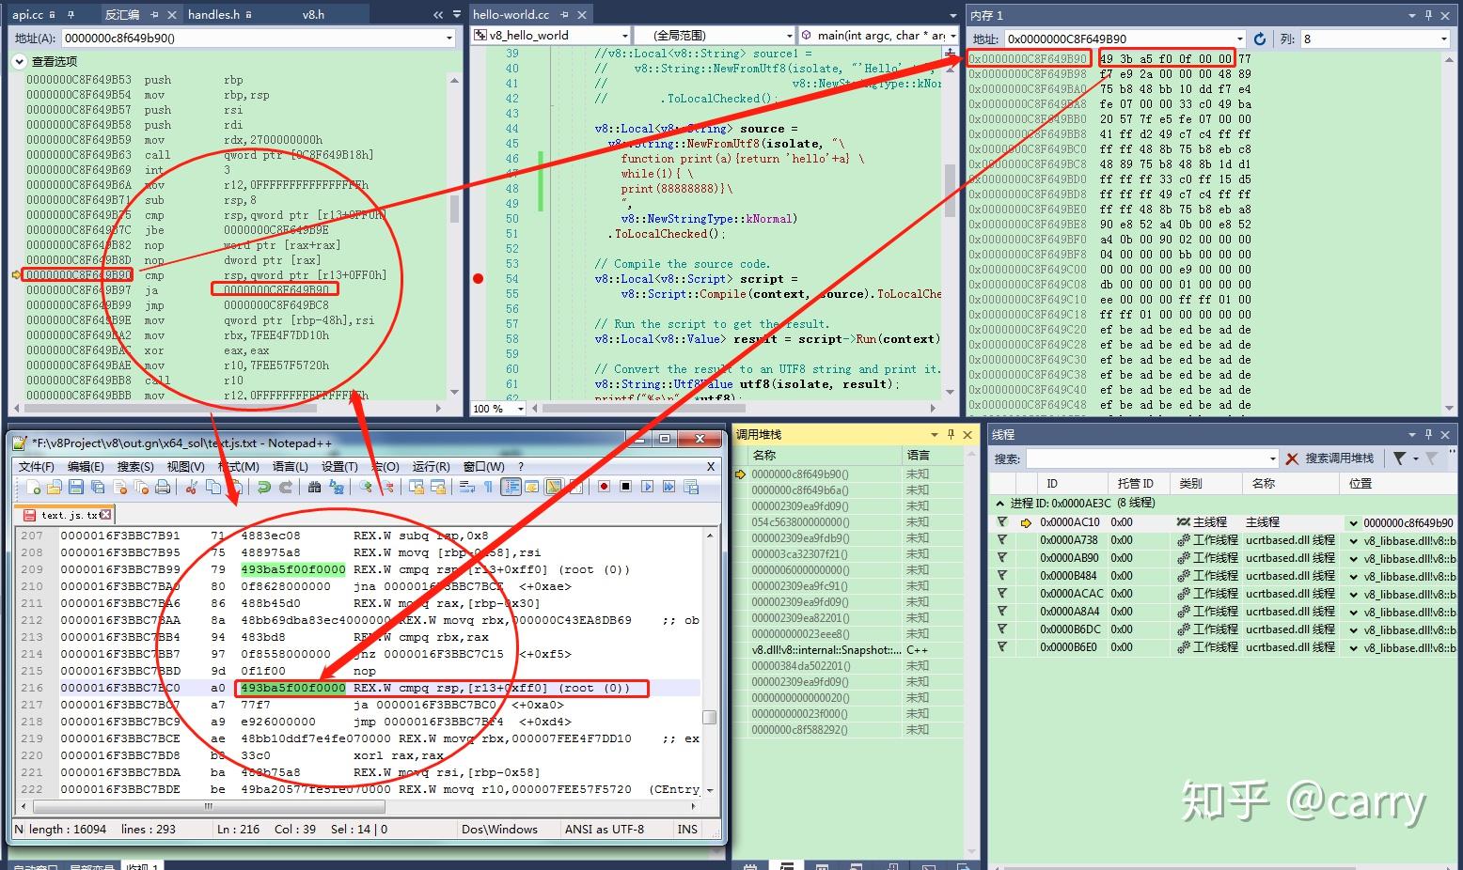Image resolution: width=1463 pixels, height=870 pixels.
Task: Toggle flag for thread 0x0000AB90
Action: (x=1002, y=558)
